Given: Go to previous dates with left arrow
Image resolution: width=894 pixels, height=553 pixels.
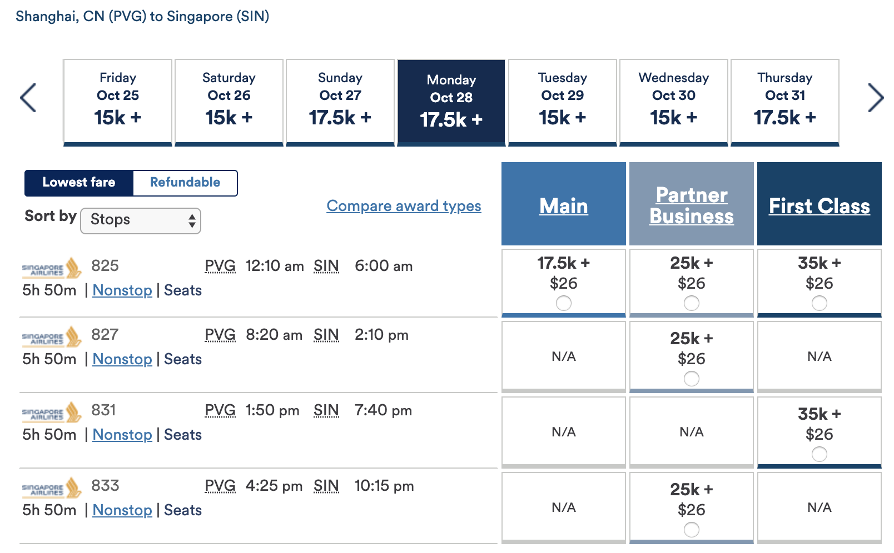Looking at the screenshot, I should (x=28, y=98).
